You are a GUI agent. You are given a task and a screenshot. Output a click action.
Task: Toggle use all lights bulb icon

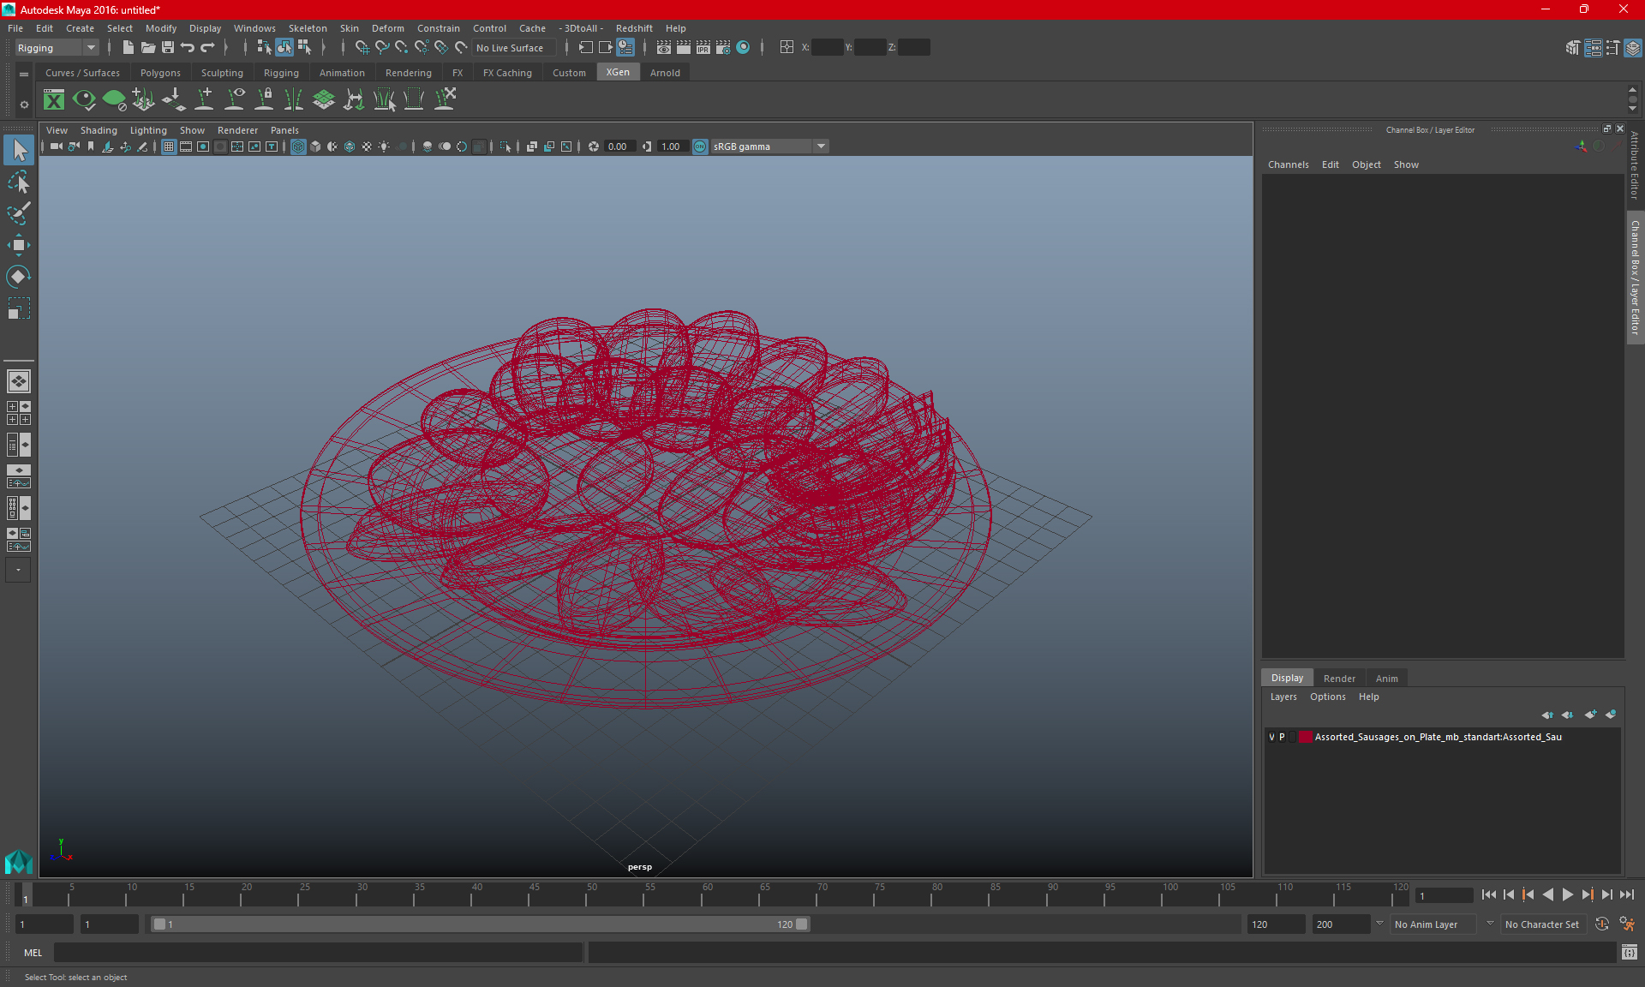[x=384, y=147]
